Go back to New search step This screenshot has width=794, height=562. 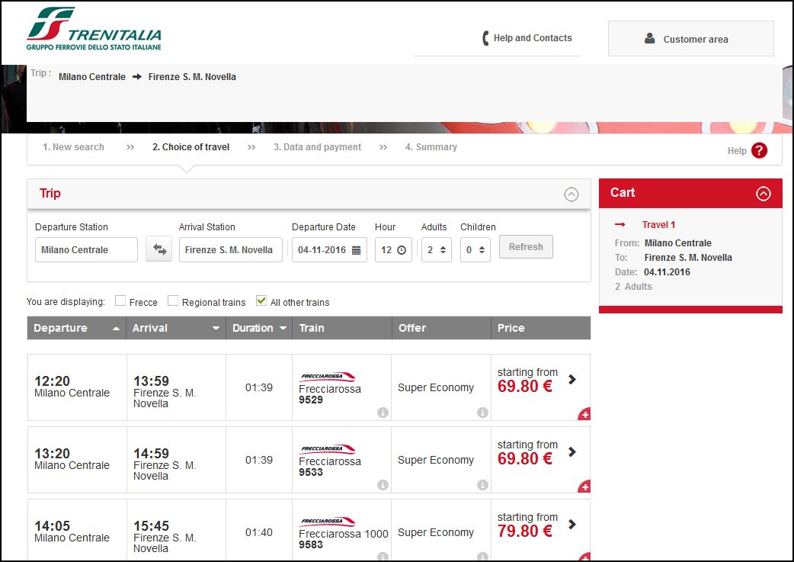pyautogui.click(x=73, y=147)
